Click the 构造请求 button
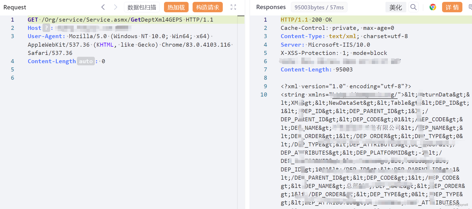The image size is (472, 209). click(208, 7)
